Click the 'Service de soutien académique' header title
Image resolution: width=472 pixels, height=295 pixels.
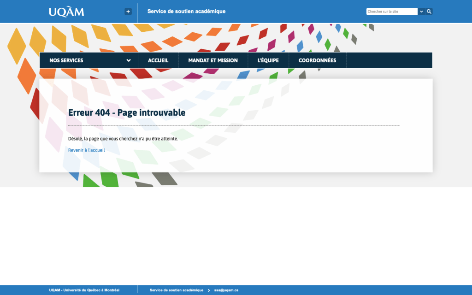coord(186,12)
